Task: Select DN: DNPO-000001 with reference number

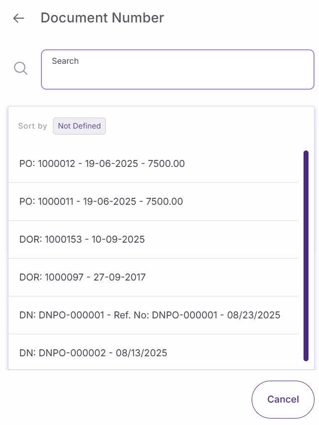Action: [149, 315]
